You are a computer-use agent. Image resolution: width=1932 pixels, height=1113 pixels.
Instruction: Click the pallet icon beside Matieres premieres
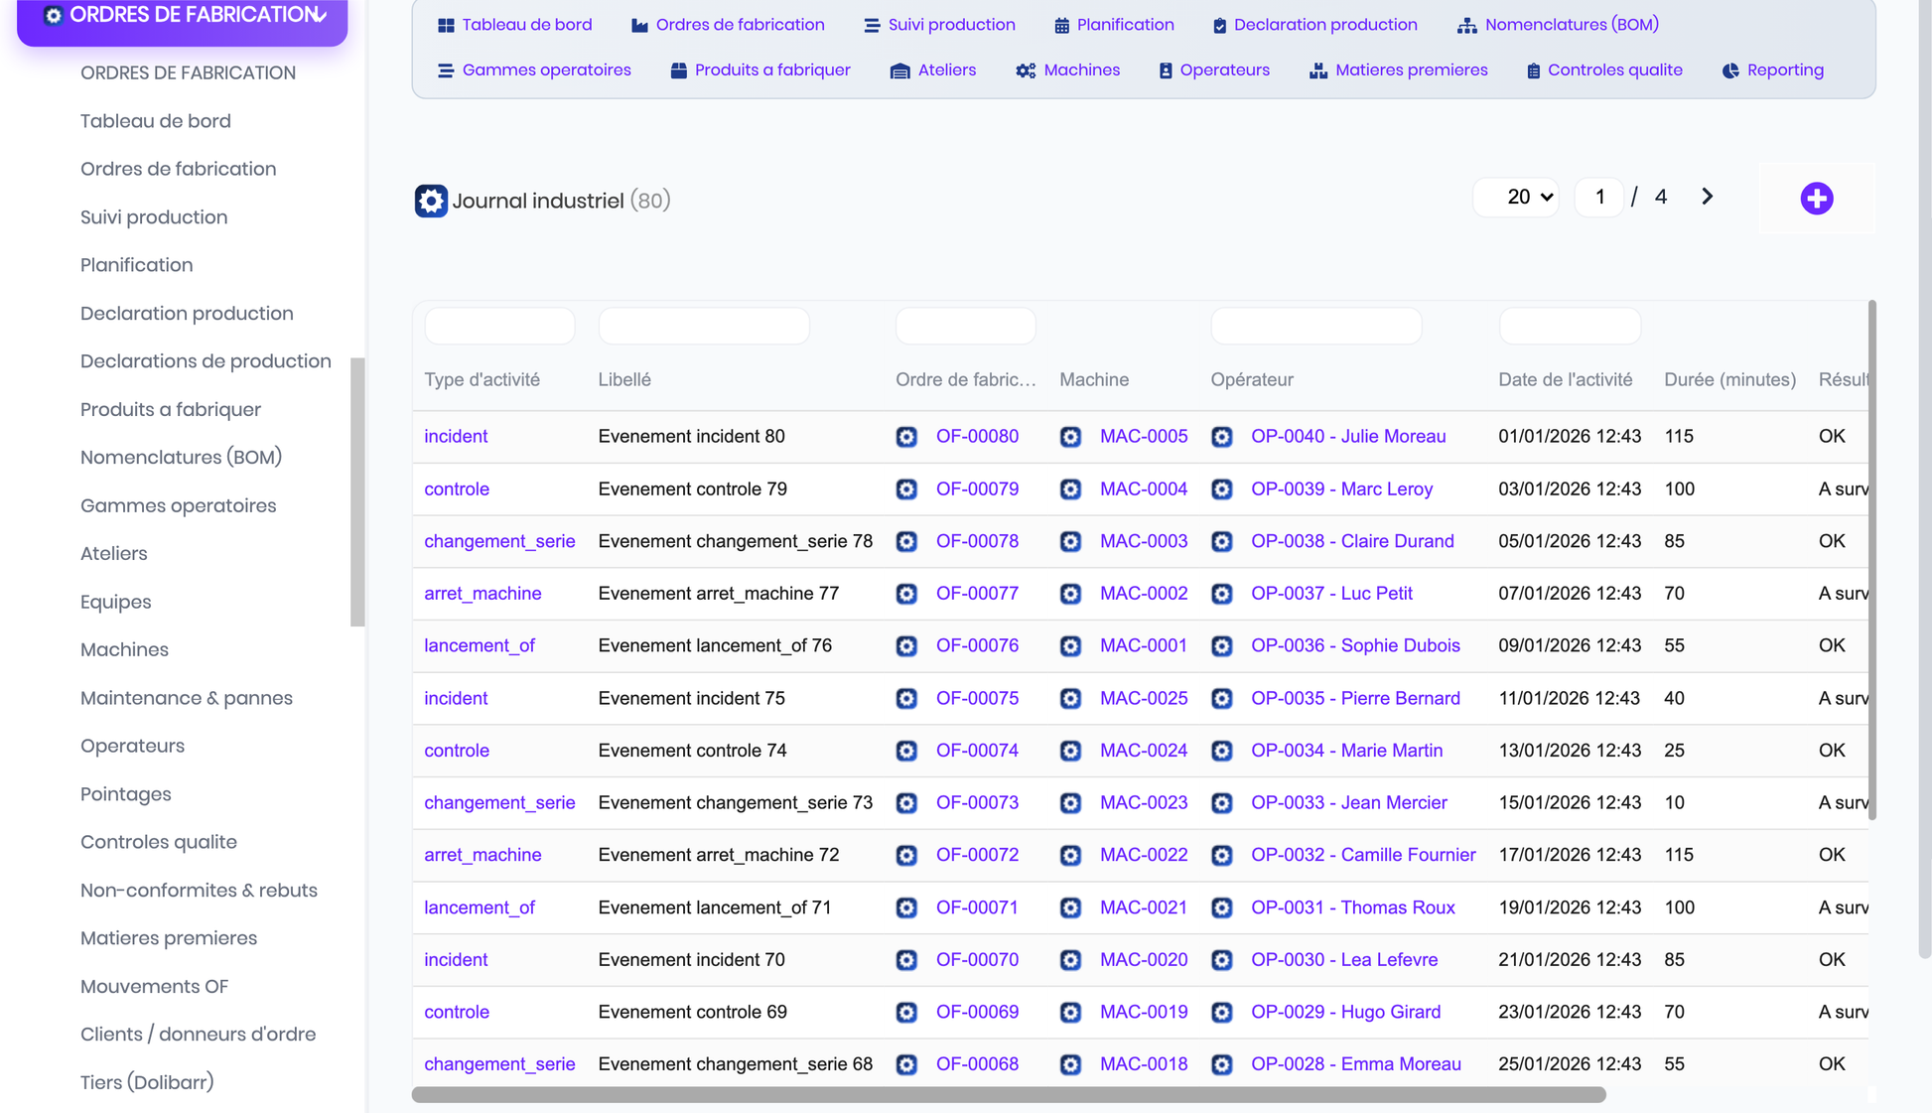1318,70
